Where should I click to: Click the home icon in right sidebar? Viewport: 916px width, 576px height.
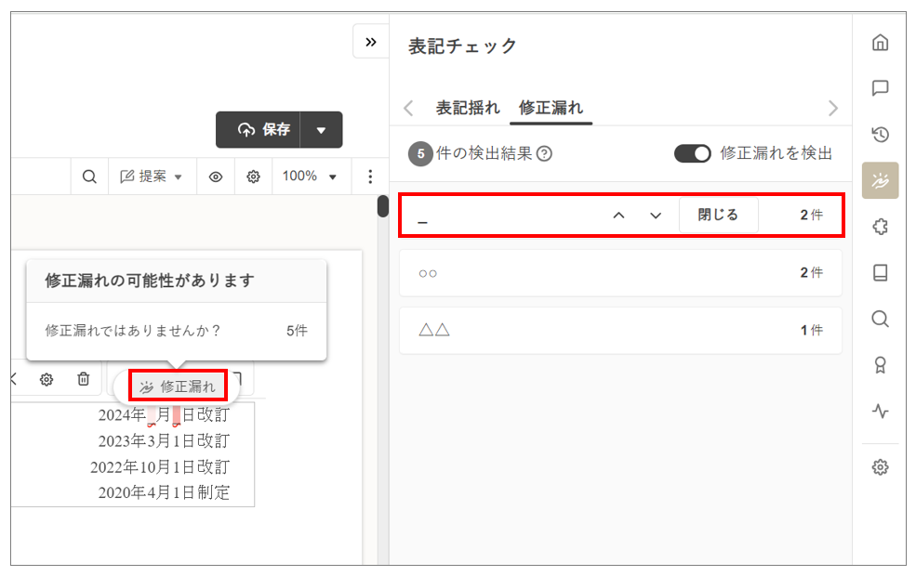880,43
